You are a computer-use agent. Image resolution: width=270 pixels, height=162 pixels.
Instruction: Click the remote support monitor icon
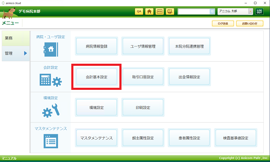(x=170, y=11)
